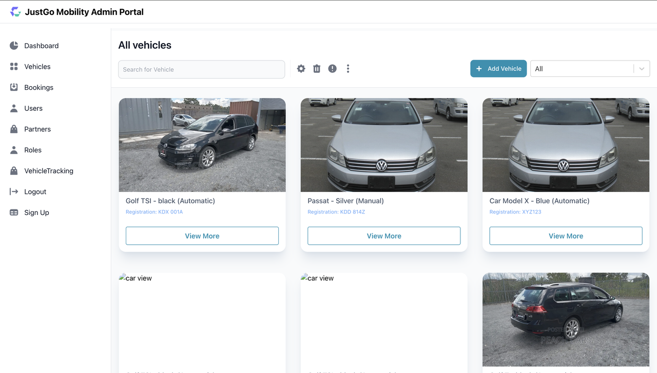Click the Golf TSI black vehicle photo
Screen dimensions: 657x373
click(x=202, y=145)
